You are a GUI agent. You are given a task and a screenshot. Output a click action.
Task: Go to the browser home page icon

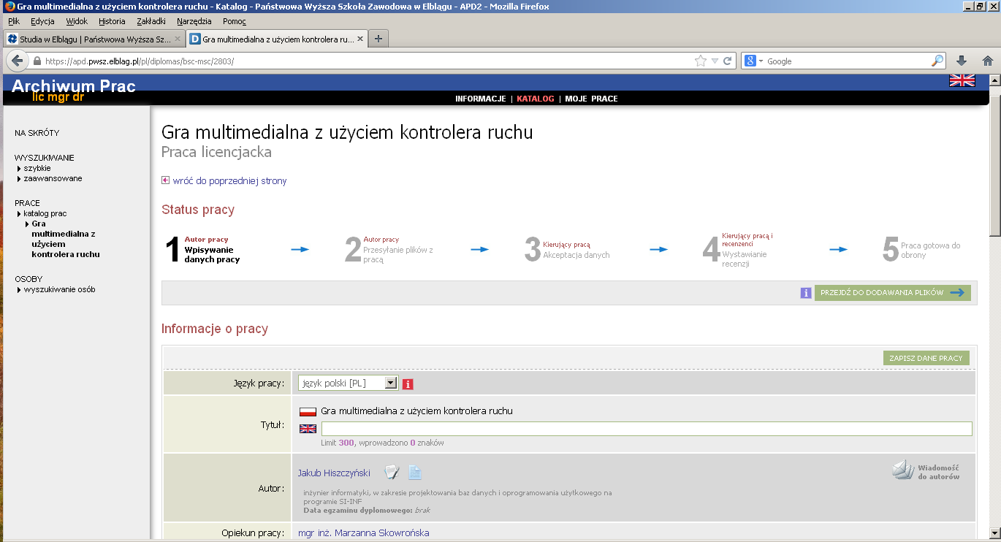tap(987, 61)
